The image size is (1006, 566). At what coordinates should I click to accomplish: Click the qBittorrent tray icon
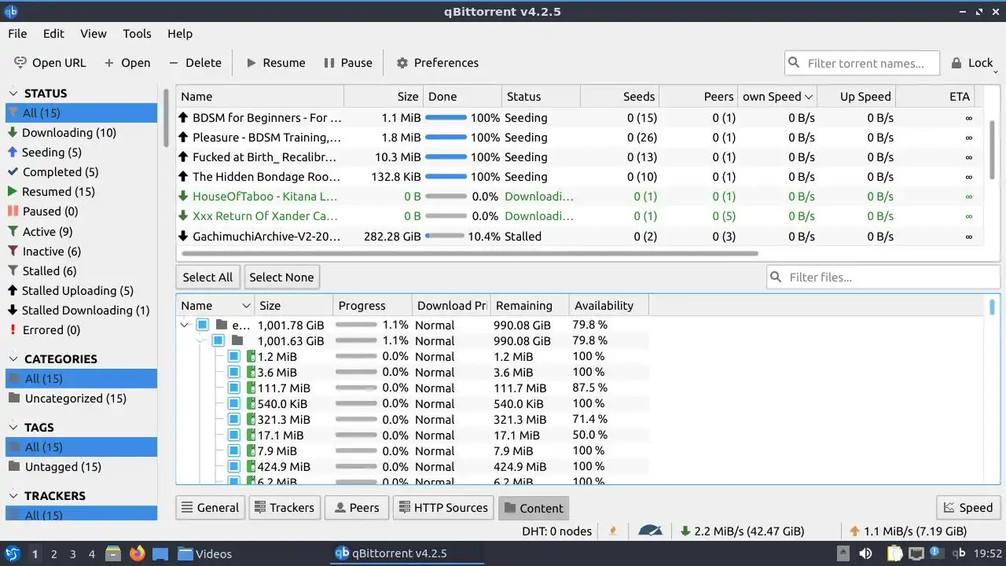coord(959,553)
